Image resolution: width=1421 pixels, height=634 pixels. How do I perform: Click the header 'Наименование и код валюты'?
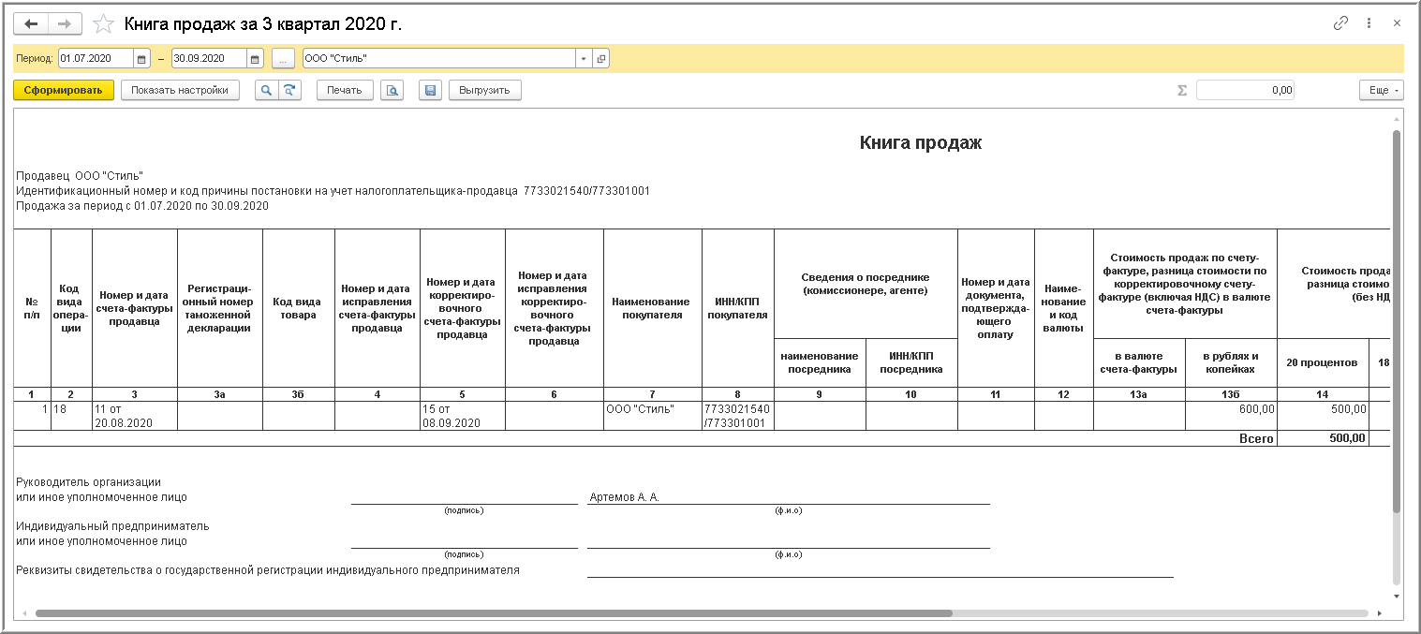(x=1063, y=308)
